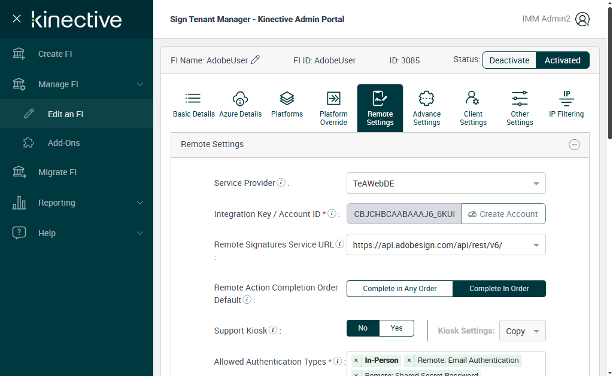Screen dimensions: 613x376
Task: Open Add-Ons menu item
Action: pos(77,143)
